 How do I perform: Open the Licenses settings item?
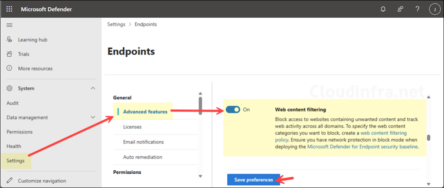(x=132, y=127)
